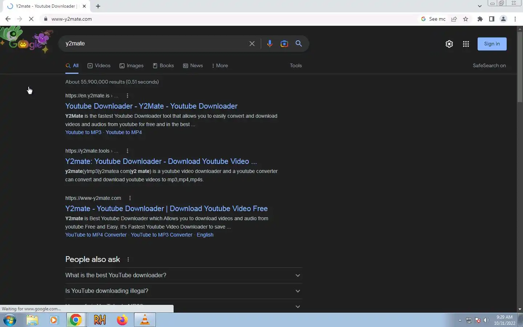Open Youtube to MP4 sitelink
The height and width of the screenshot is (327, 523).
click(123, 132)
